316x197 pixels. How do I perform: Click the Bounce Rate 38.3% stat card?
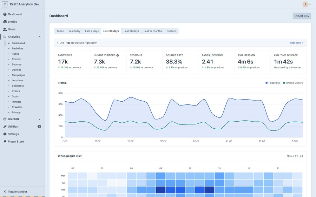(x=180, y=62)
